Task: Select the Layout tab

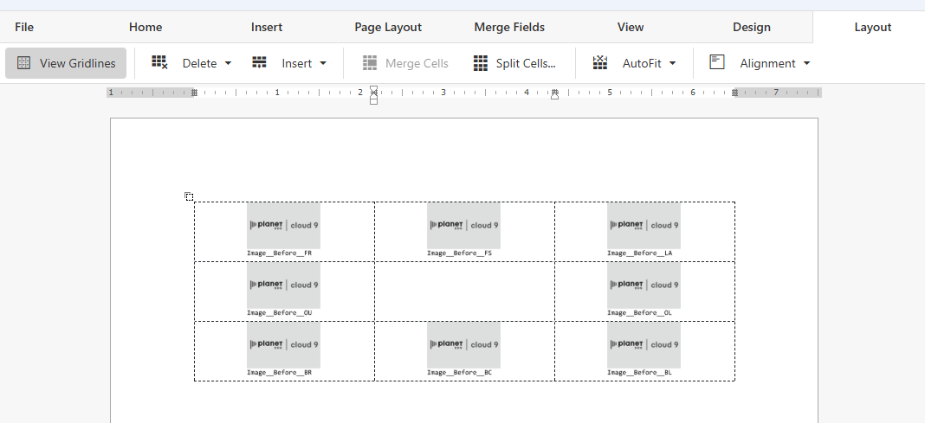Action: point(872,27)
